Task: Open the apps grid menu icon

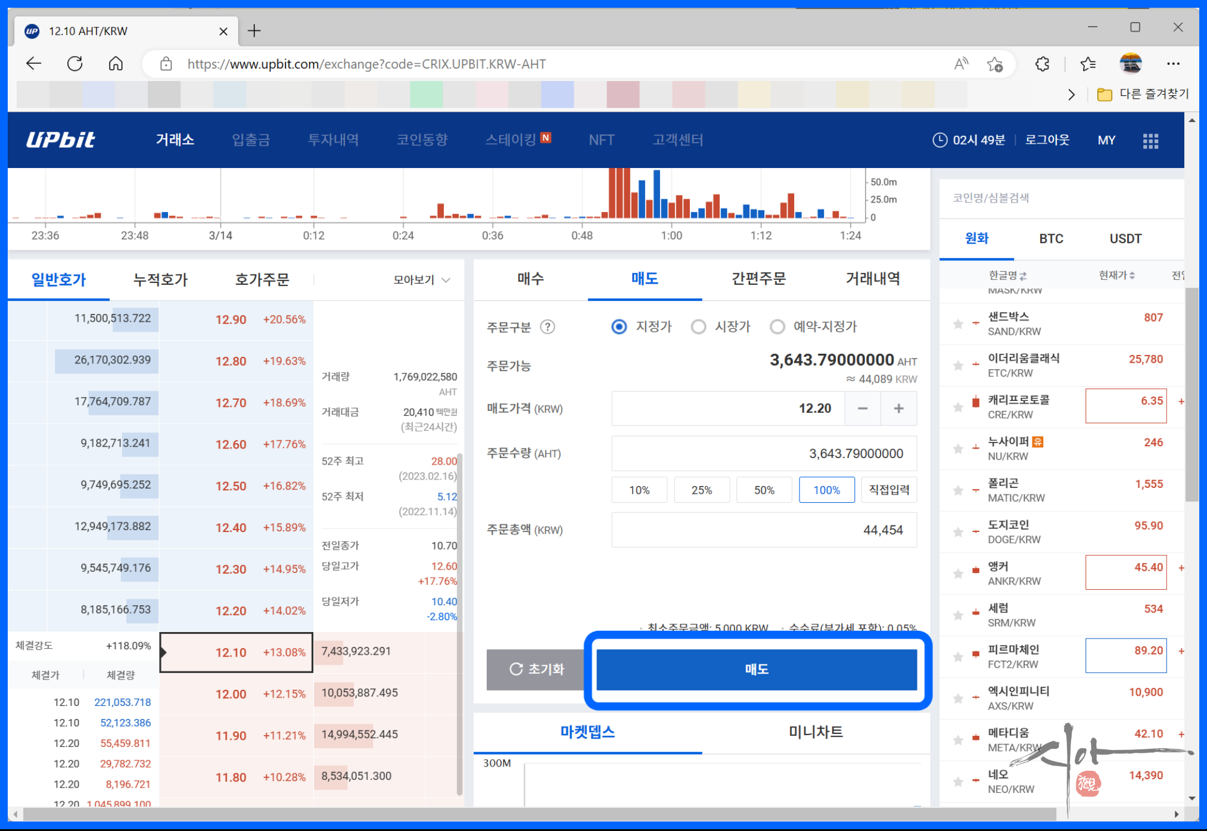Action: pos(1150,141)
